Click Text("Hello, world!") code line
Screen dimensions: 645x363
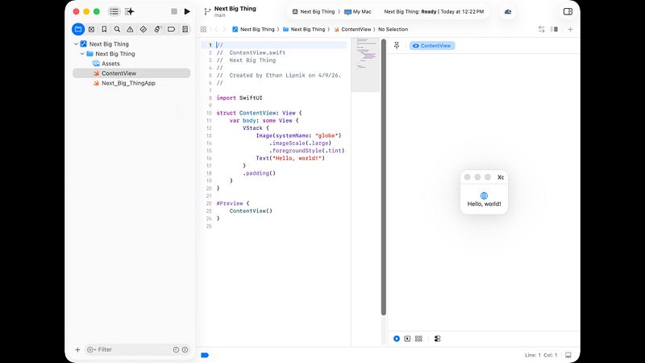290,158
